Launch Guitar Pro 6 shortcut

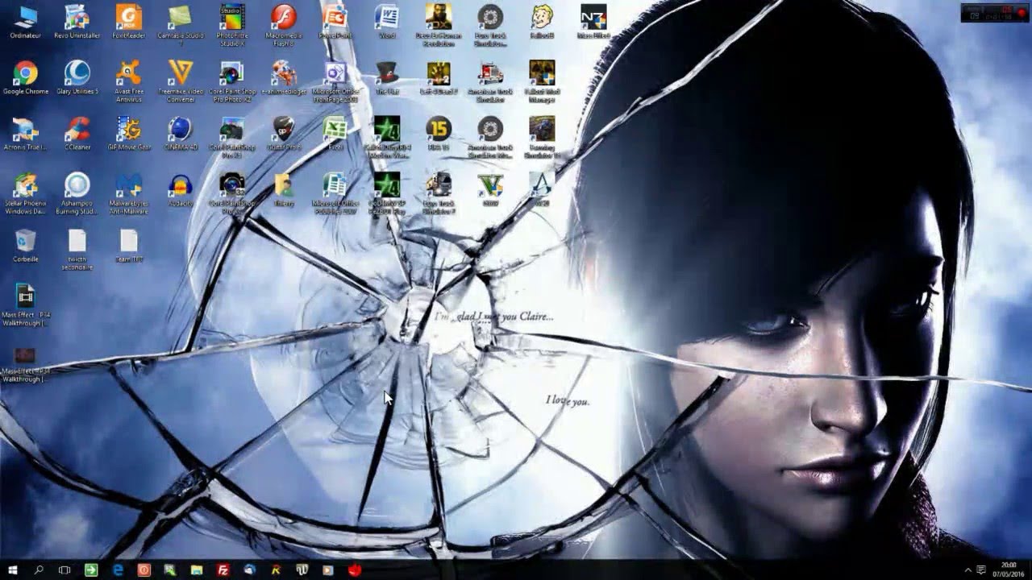click(x=284, y=134)
